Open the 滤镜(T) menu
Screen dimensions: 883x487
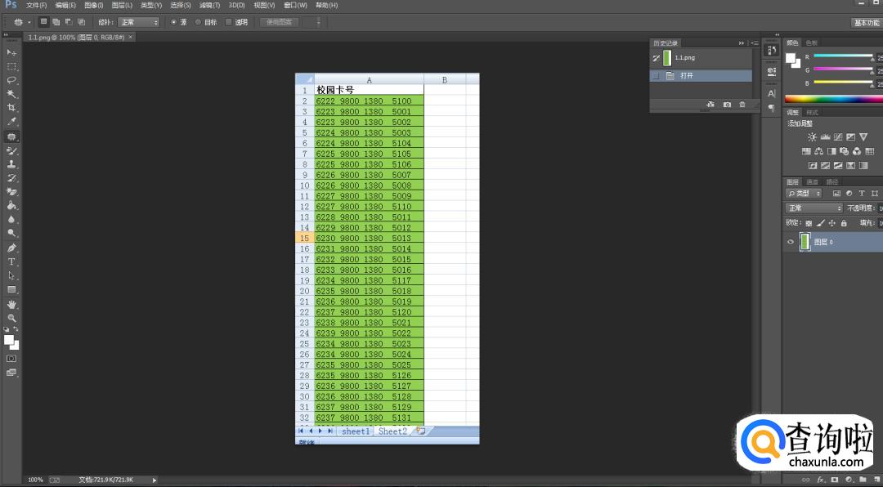pyautogui.click(x=209, y=5)
